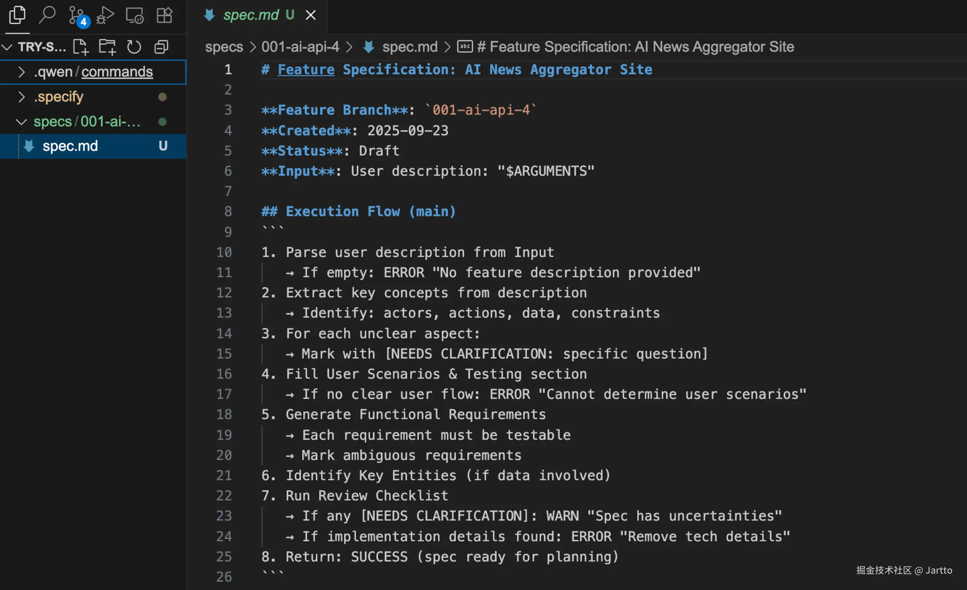This screenshot has width=967, height=590.
Task: Open the Extensions view icon
Action: pos(164,16)
